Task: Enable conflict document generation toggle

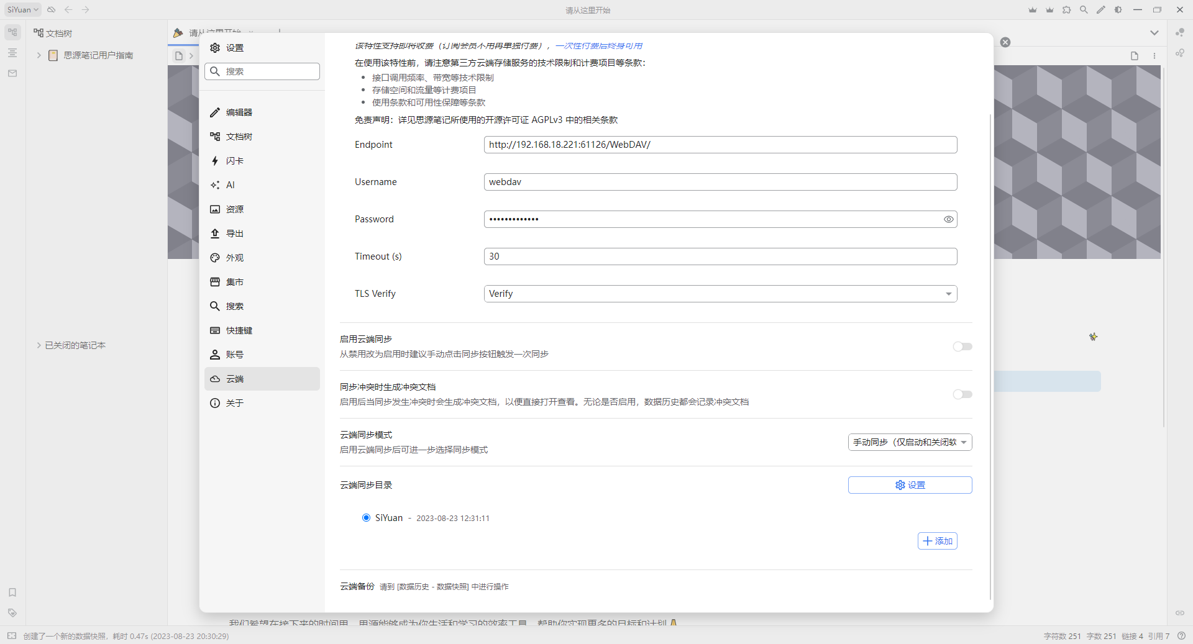Action: (961, 394)
